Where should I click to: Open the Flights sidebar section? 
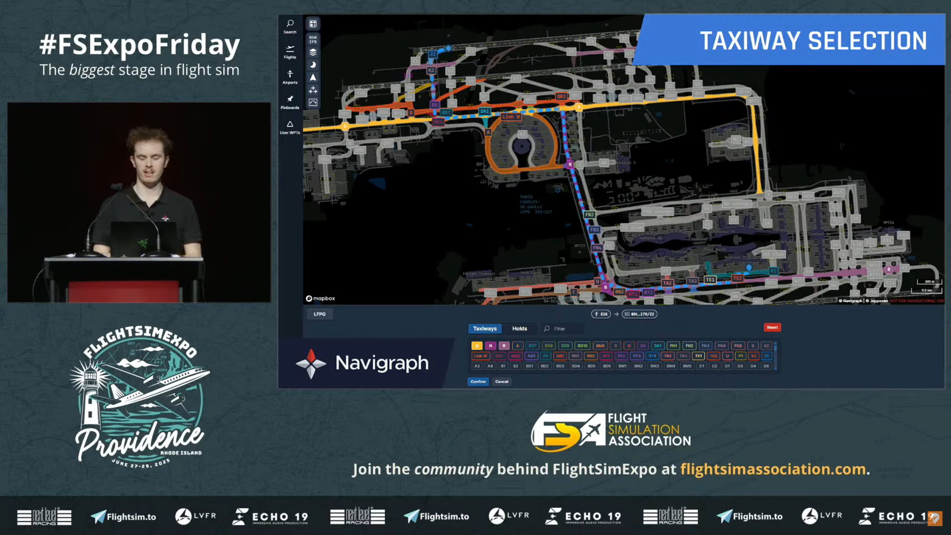click(x=290, y=52)
